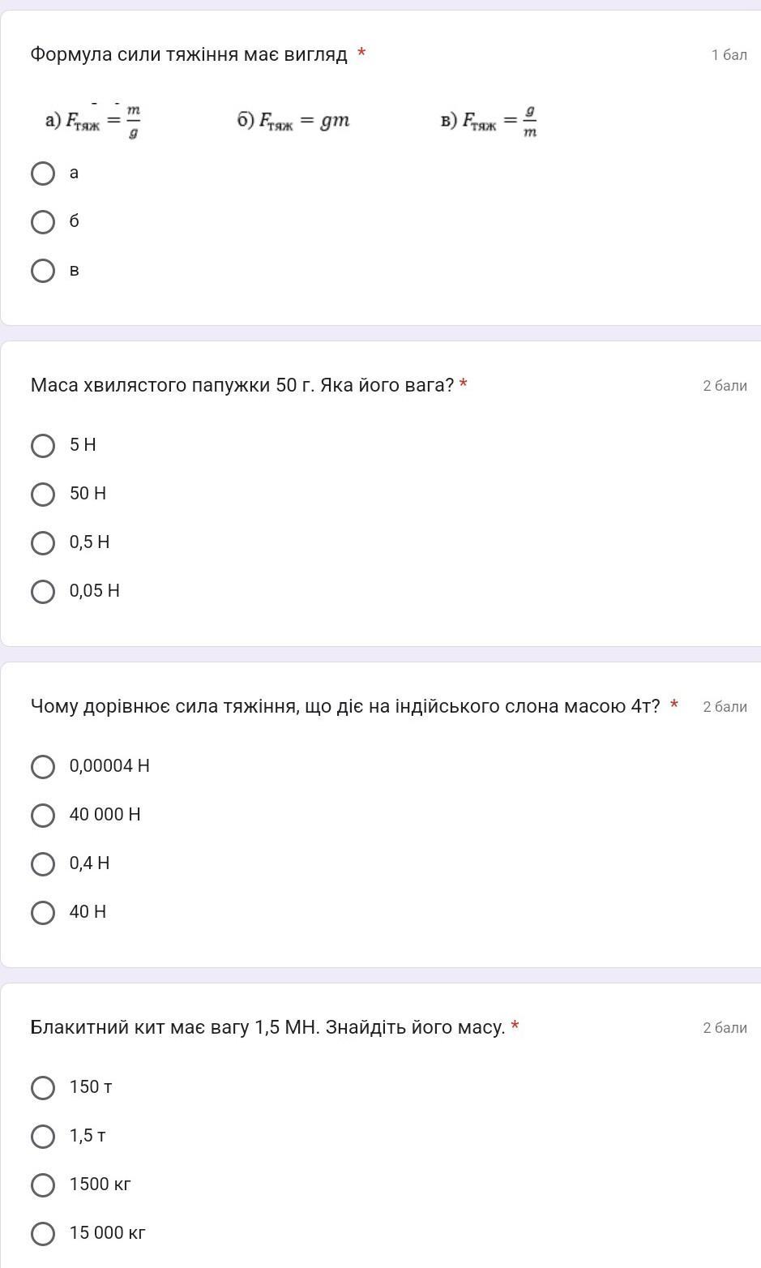
Task: Pick '40 000 Н' for elephant gravity force
Action: 43,816
